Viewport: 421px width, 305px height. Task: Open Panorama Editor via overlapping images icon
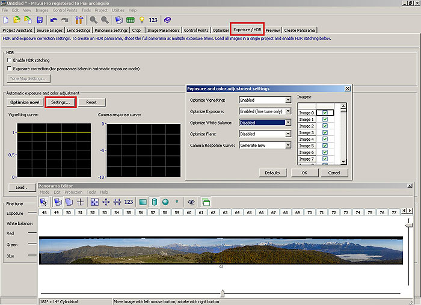[119, 20]
